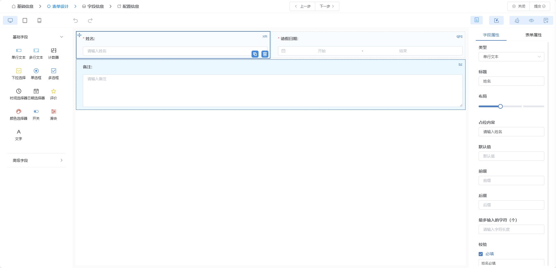Viewport: 556px width, 268px height.
Task: Click the save-as-template icon with plus
Action: (x=546, y=20)
